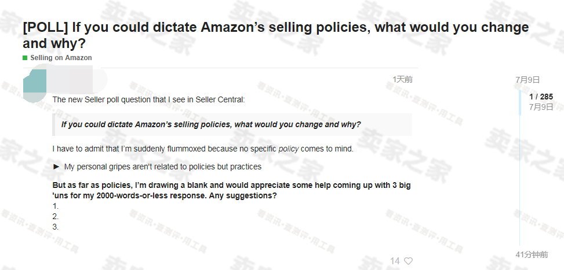Image resolution: width=564 pixels, height=270 pixels.
Task: Click the timeline track below the handle
Action: pos(520,180)
